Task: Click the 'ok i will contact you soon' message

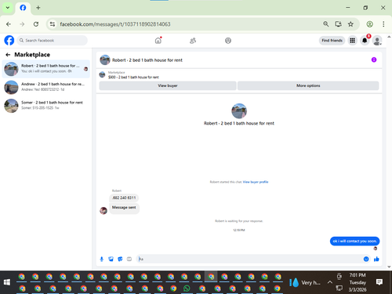Action: click(354, 241)
